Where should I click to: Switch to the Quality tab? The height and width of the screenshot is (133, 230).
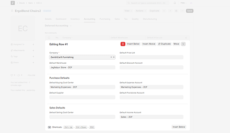tap(135, 19)
